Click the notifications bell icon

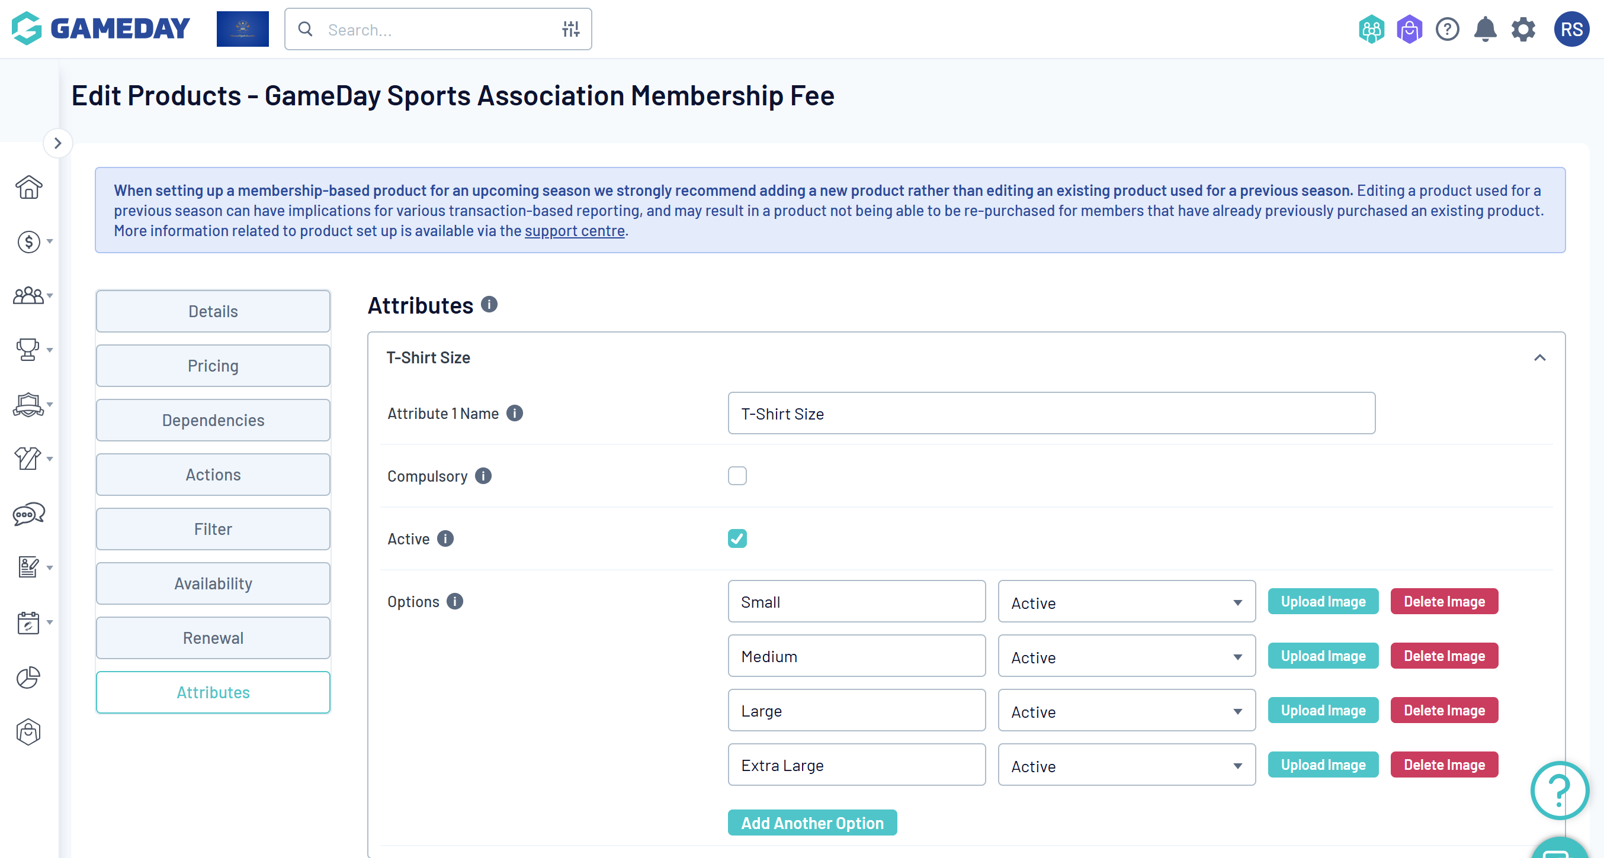1485,29
